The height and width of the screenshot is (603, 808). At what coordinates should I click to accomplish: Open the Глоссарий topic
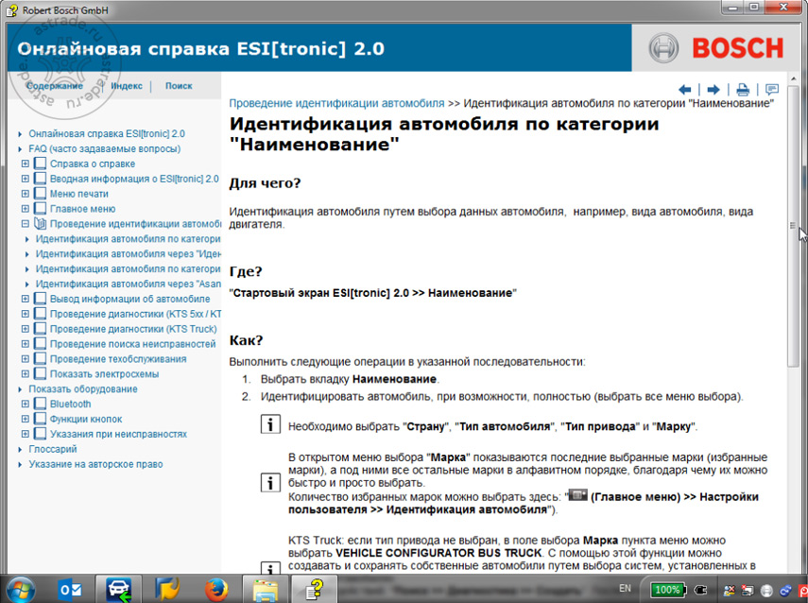pyautogui.click(x=53, y=449)
